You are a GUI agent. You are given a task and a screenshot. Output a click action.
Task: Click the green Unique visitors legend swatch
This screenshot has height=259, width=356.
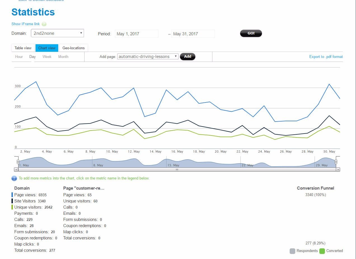[12, 207]
